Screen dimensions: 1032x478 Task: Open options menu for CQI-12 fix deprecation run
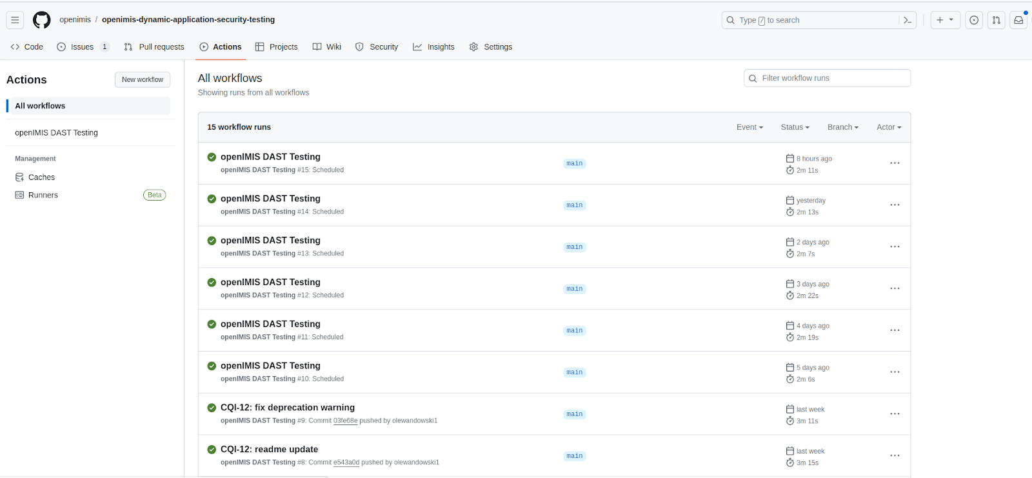click(x=895, y=414)
